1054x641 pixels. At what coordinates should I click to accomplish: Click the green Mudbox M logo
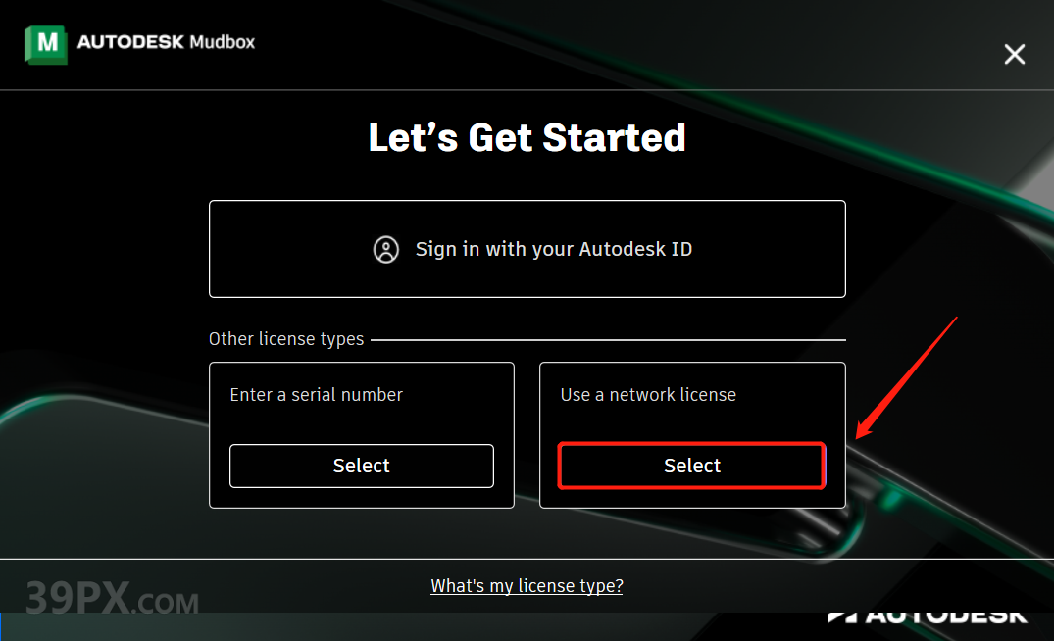[46, 44]
